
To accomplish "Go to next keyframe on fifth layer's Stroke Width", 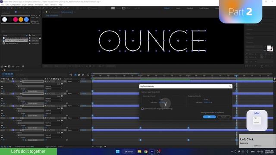I will click(6, 140).
